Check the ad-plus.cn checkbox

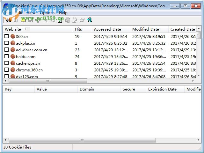[6, 43]
